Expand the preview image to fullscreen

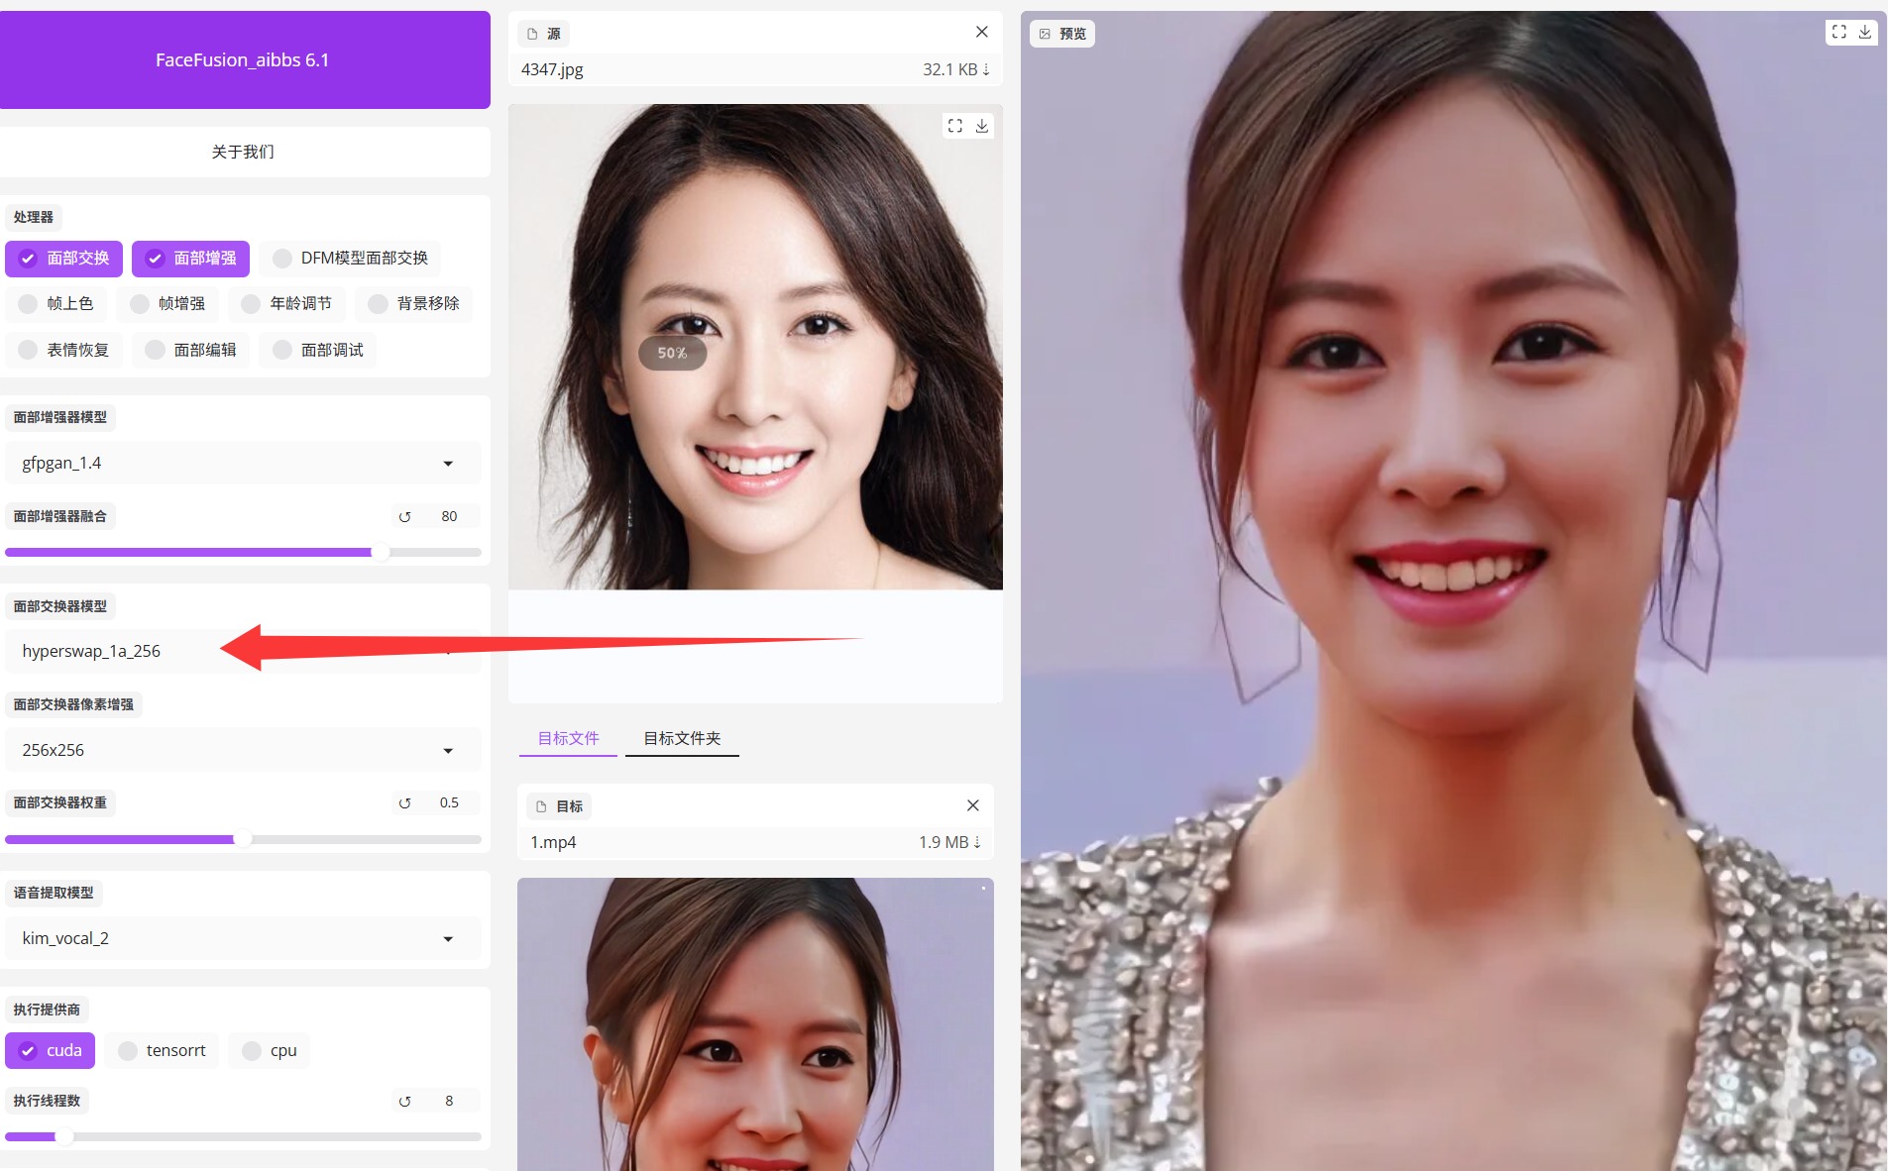point(1838,32)
